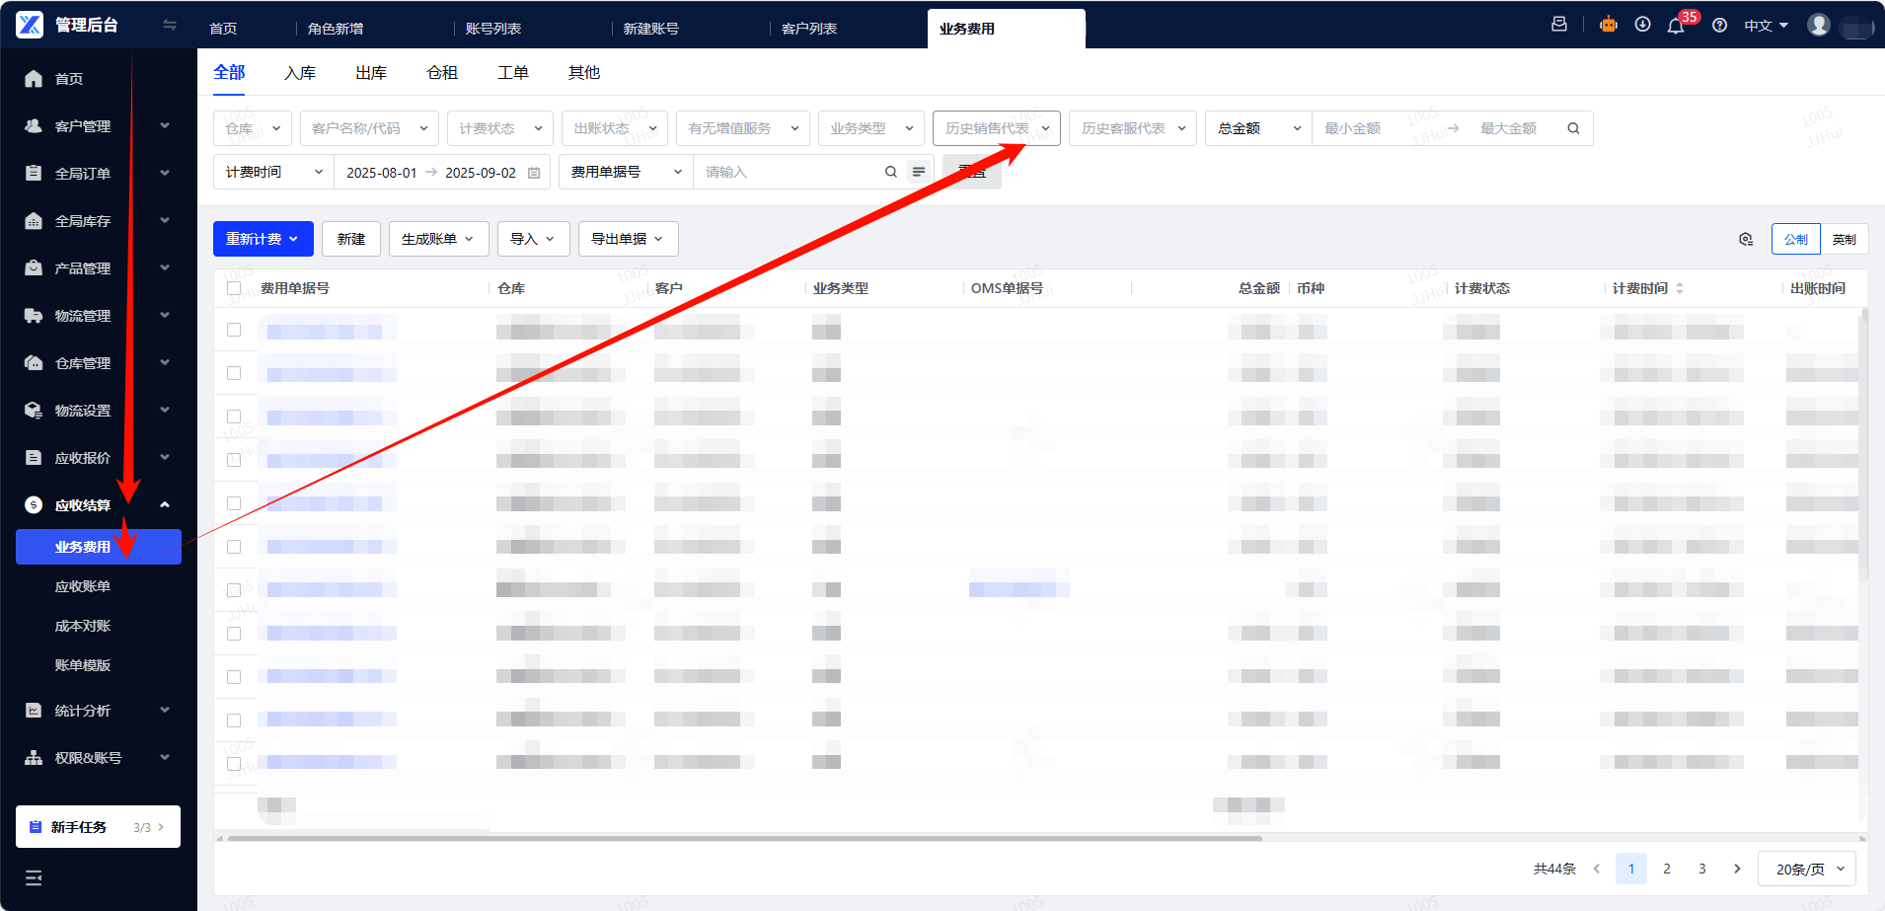Image resolution: width=1885 pixels, height=911 pixels.
Task: Go to page 2 of results
Action: (1667, 869)
